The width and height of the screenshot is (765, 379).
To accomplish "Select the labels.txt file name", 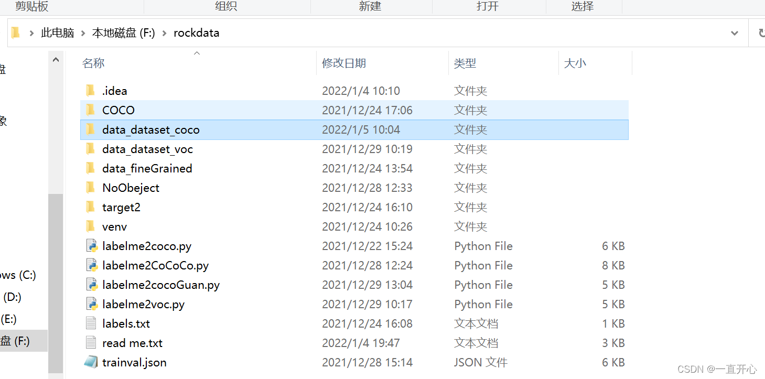I will 126,324.
